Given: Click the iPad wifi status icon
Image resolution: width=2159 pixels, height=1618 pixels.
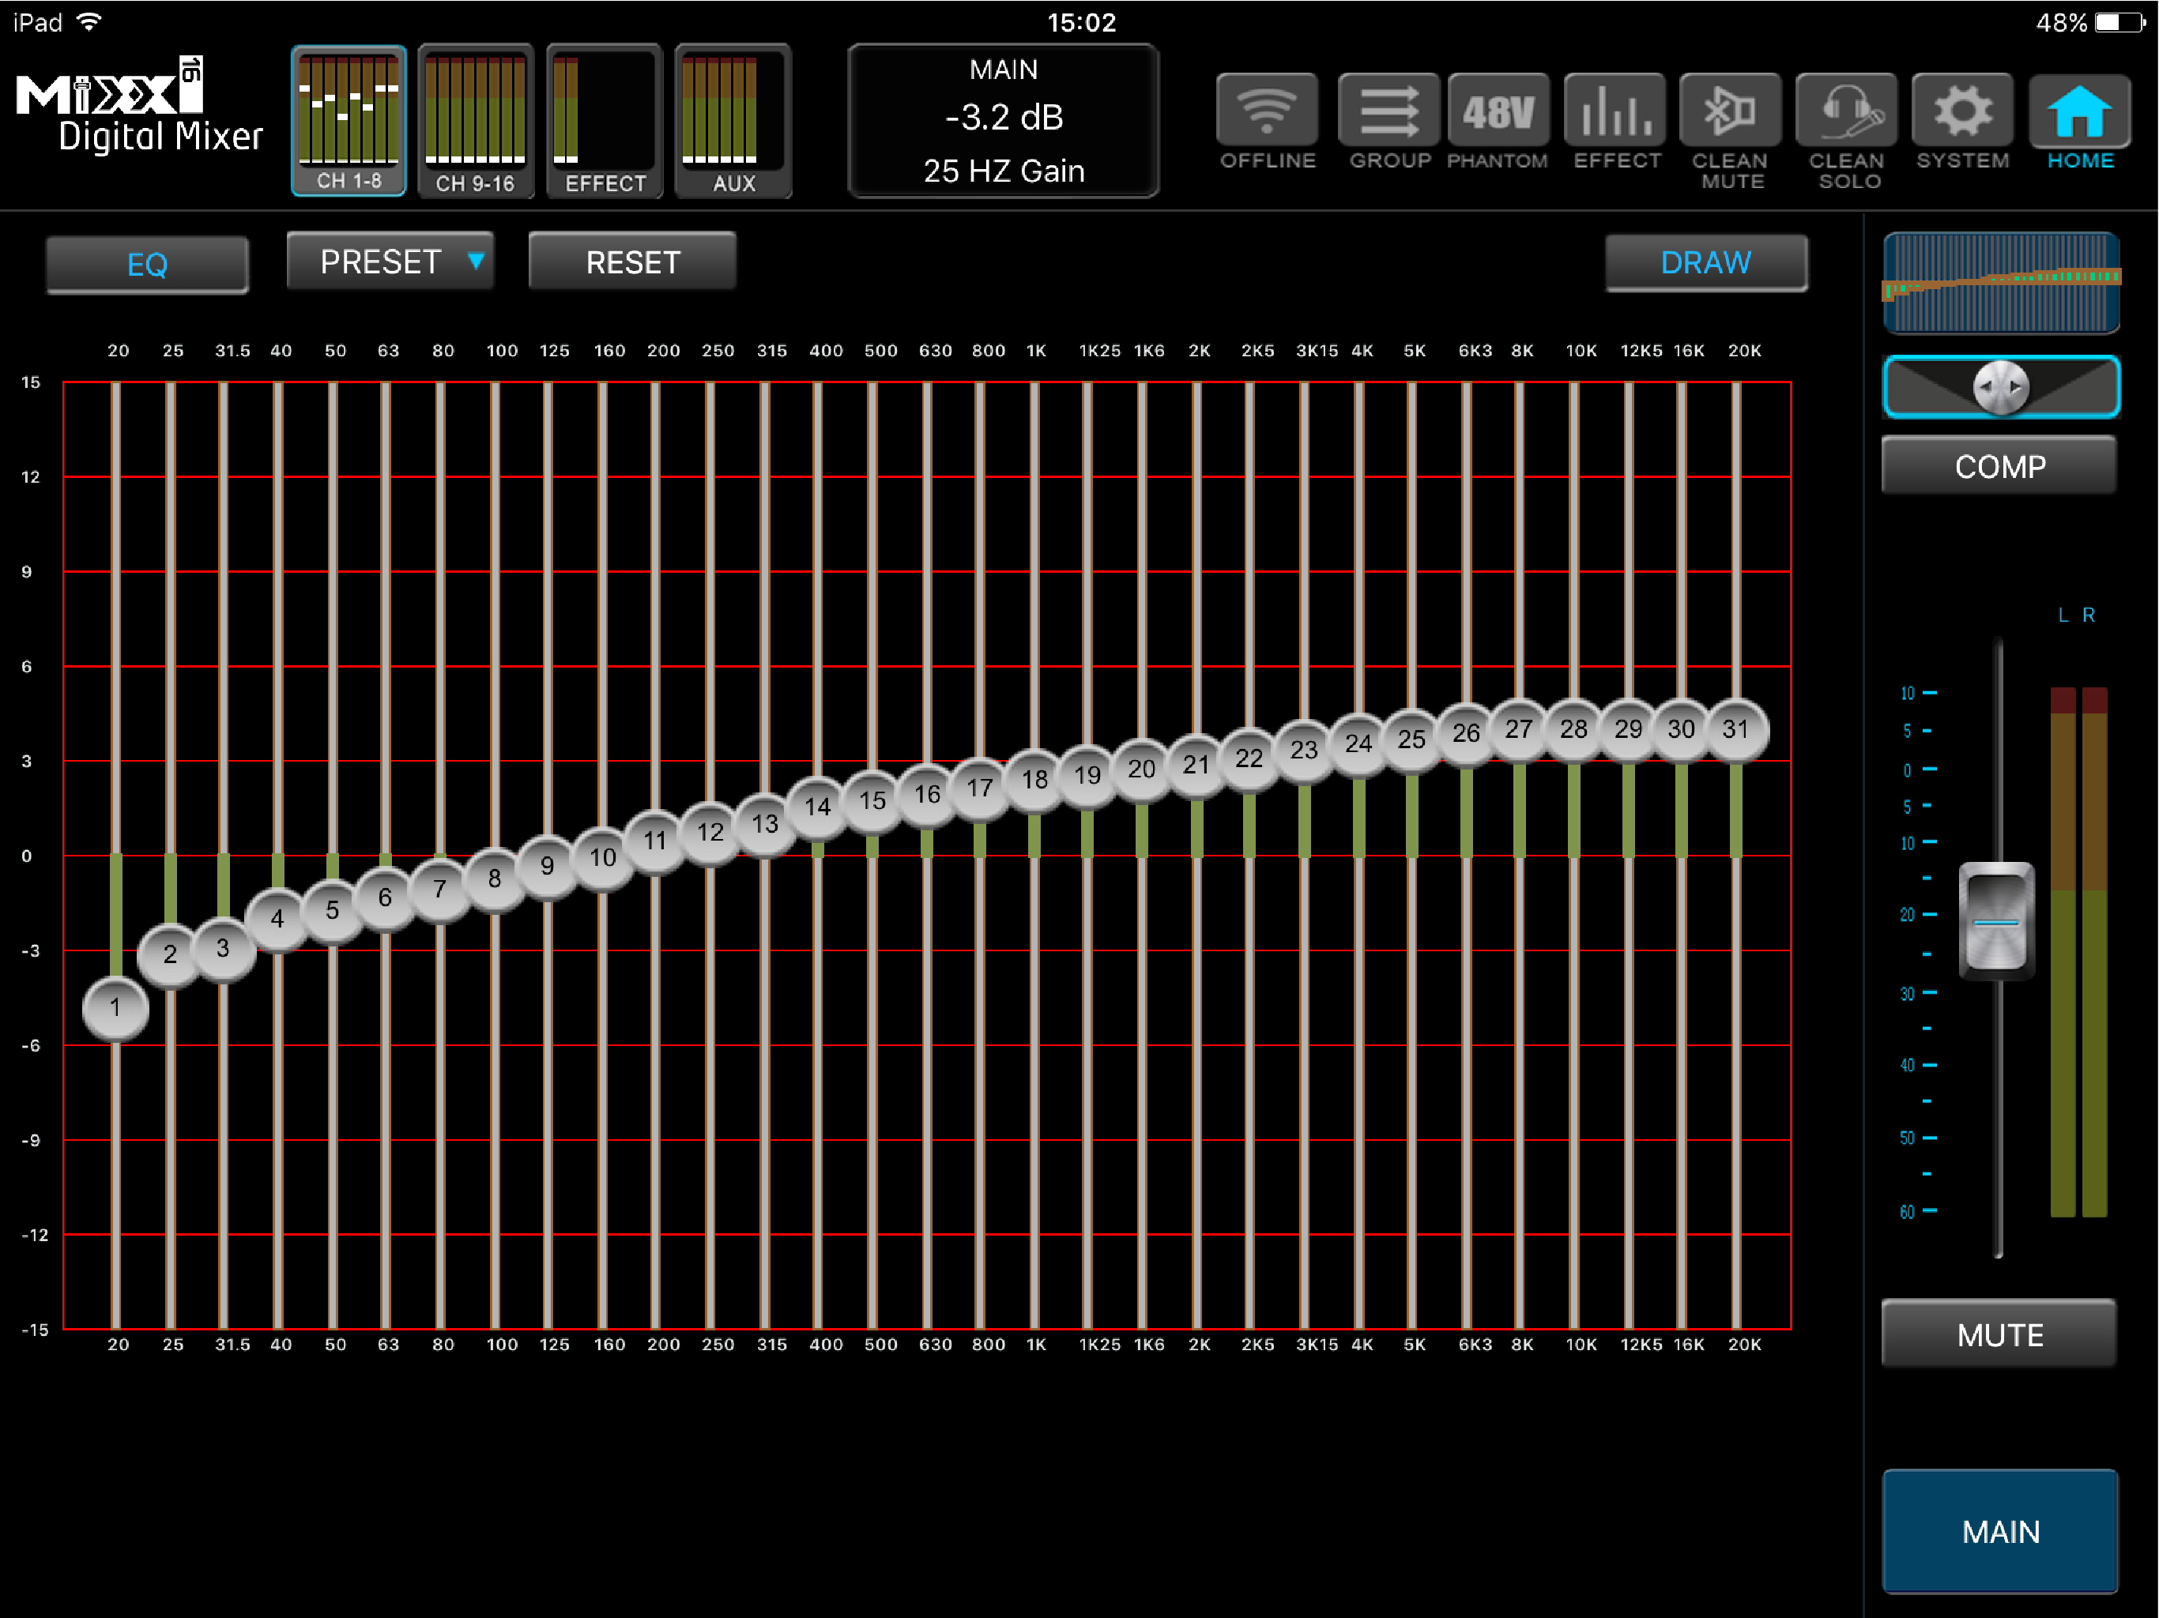Looking at the screenshot, I should point(89,21).
